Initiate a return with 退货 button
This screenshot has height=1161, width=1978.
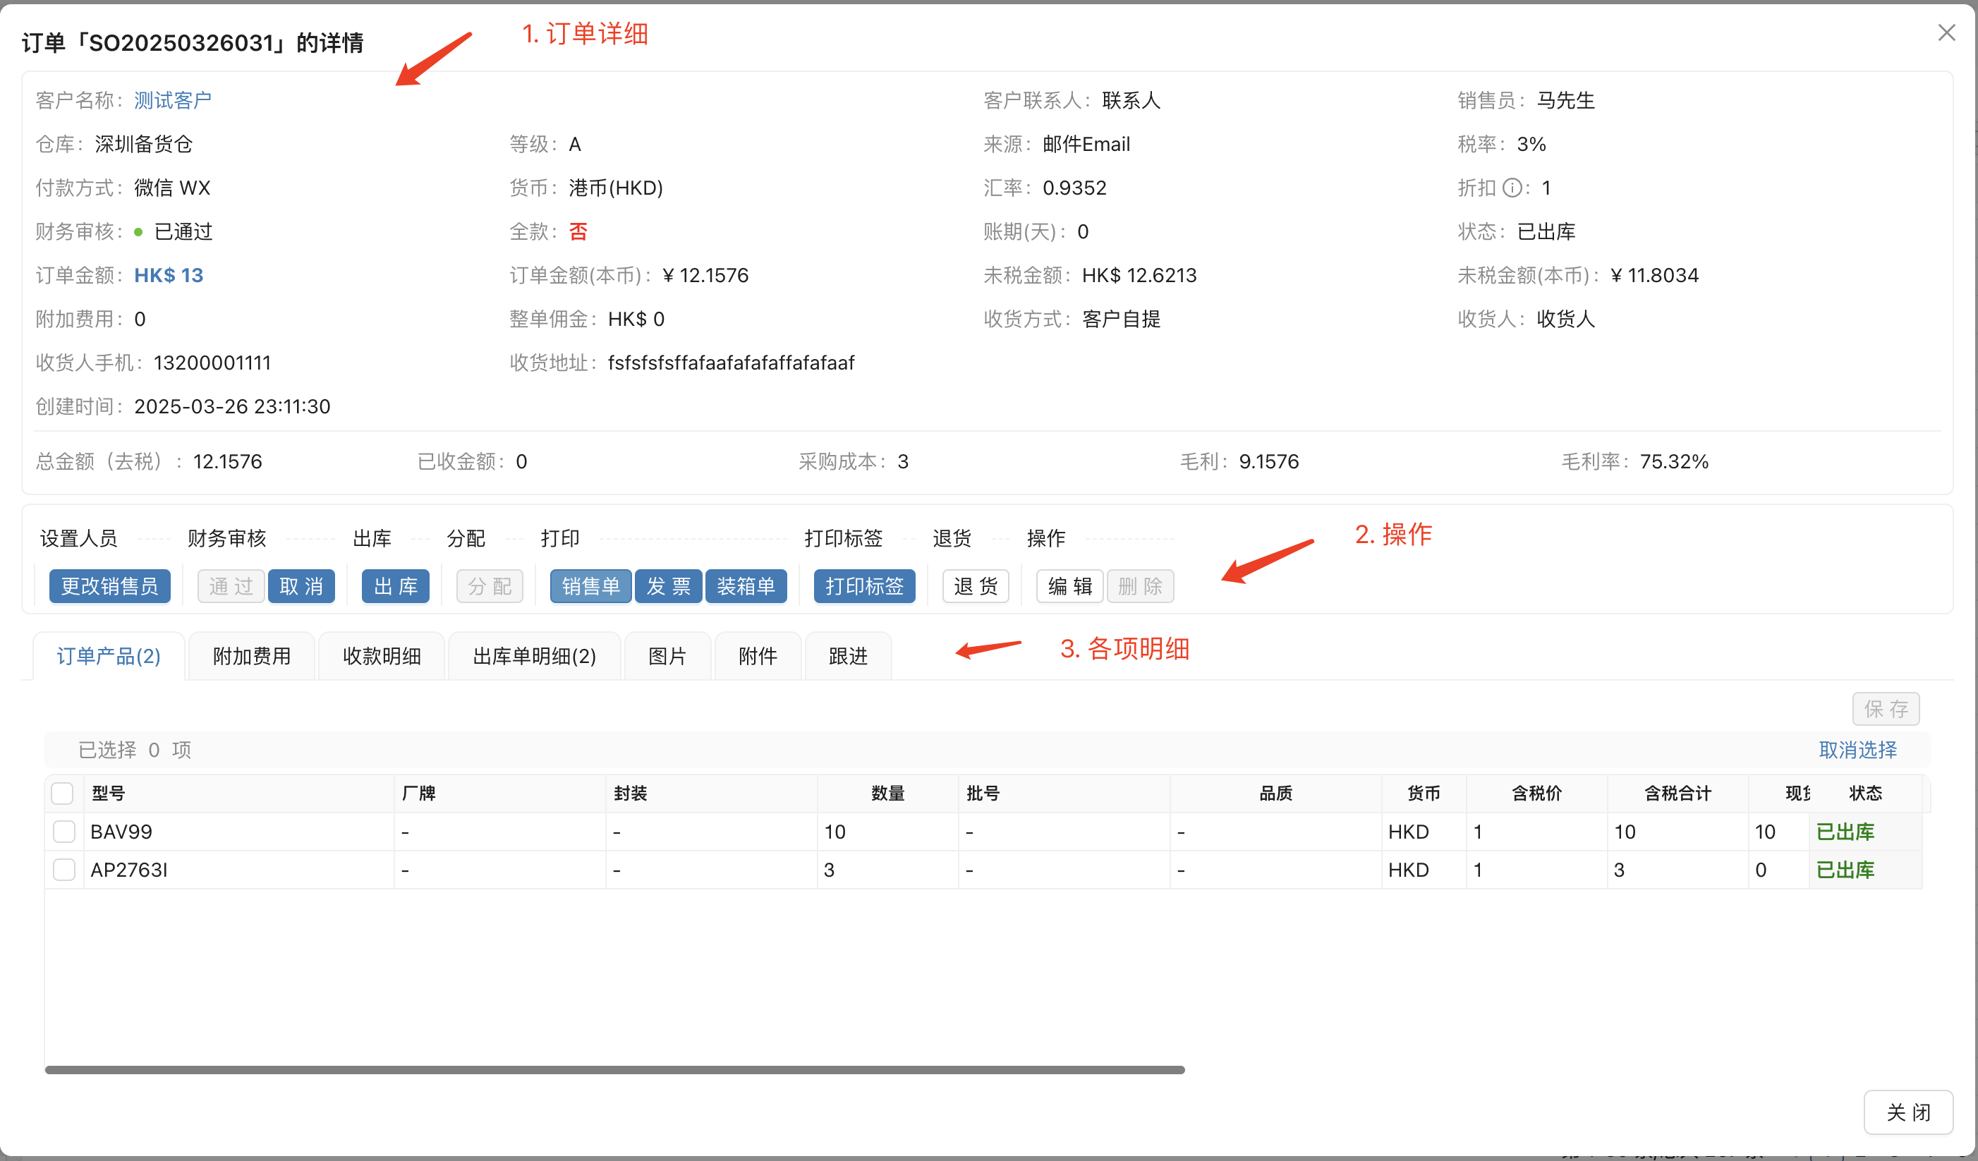tap(975, 585)
